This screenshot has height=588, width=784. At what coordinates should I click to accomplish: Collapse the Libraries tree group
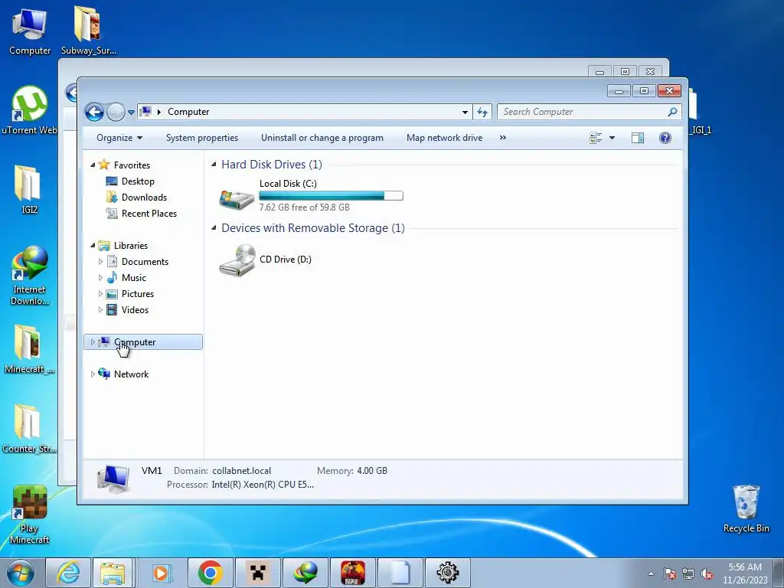coord(93,246)
